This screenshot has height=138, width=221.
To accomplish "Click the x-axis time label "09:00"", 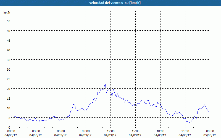I will pyautogui.click(x=86, y=131).
